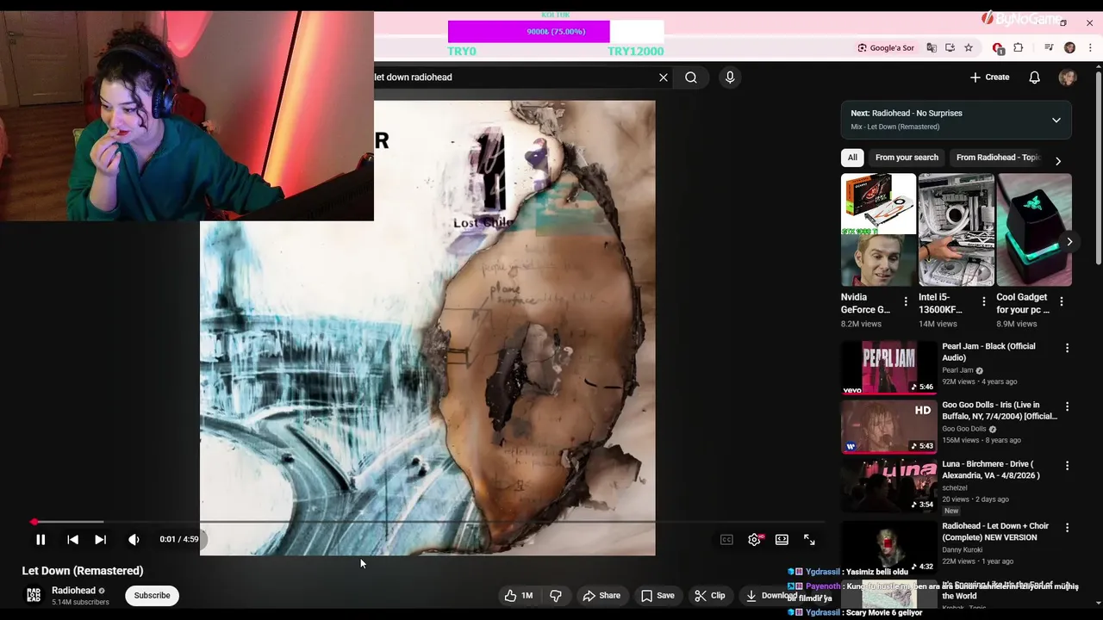Open the YouTube account avatar menu
Image resolution: width=1103 pixels, height=620 pixels.
(1068, 77)
